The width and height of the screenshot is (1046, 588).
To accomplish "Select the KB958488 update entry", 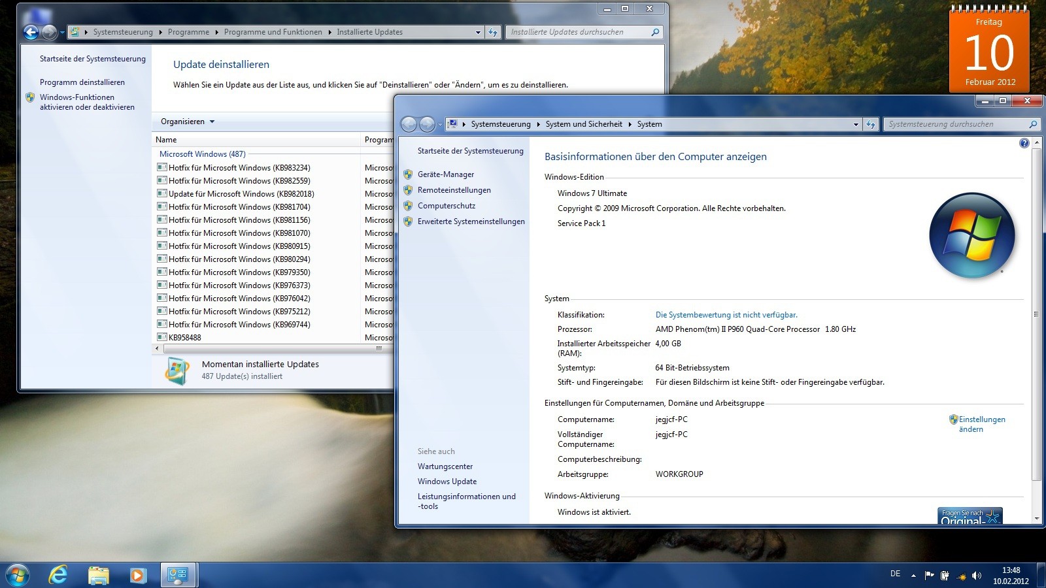I will pos(185,338).
